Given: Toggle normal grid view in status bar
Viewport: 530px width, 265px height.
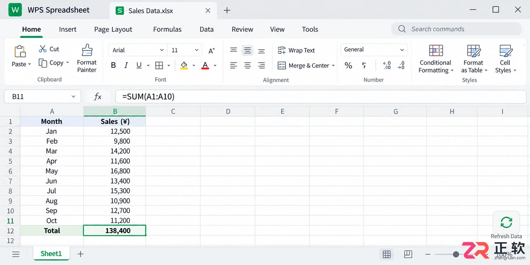Looking at the screenshot, I should tap(386, 254).
